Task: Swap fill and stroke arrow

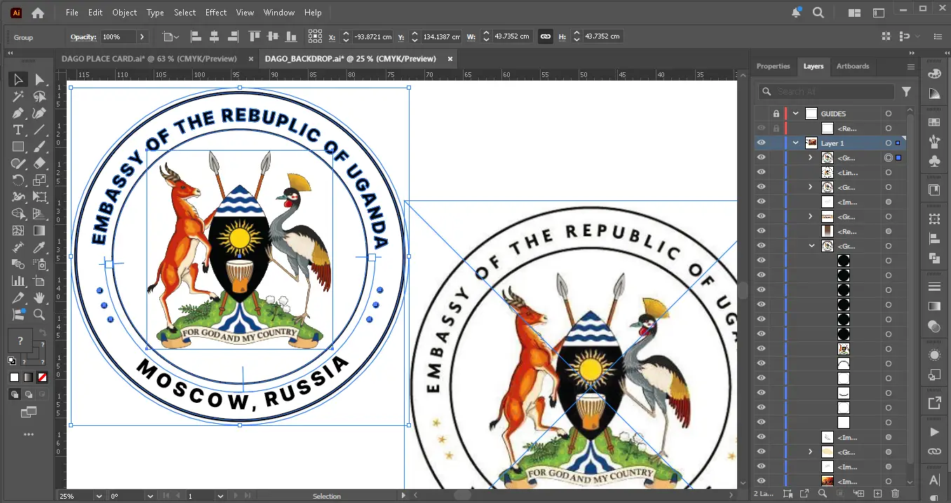Action: 42,332
